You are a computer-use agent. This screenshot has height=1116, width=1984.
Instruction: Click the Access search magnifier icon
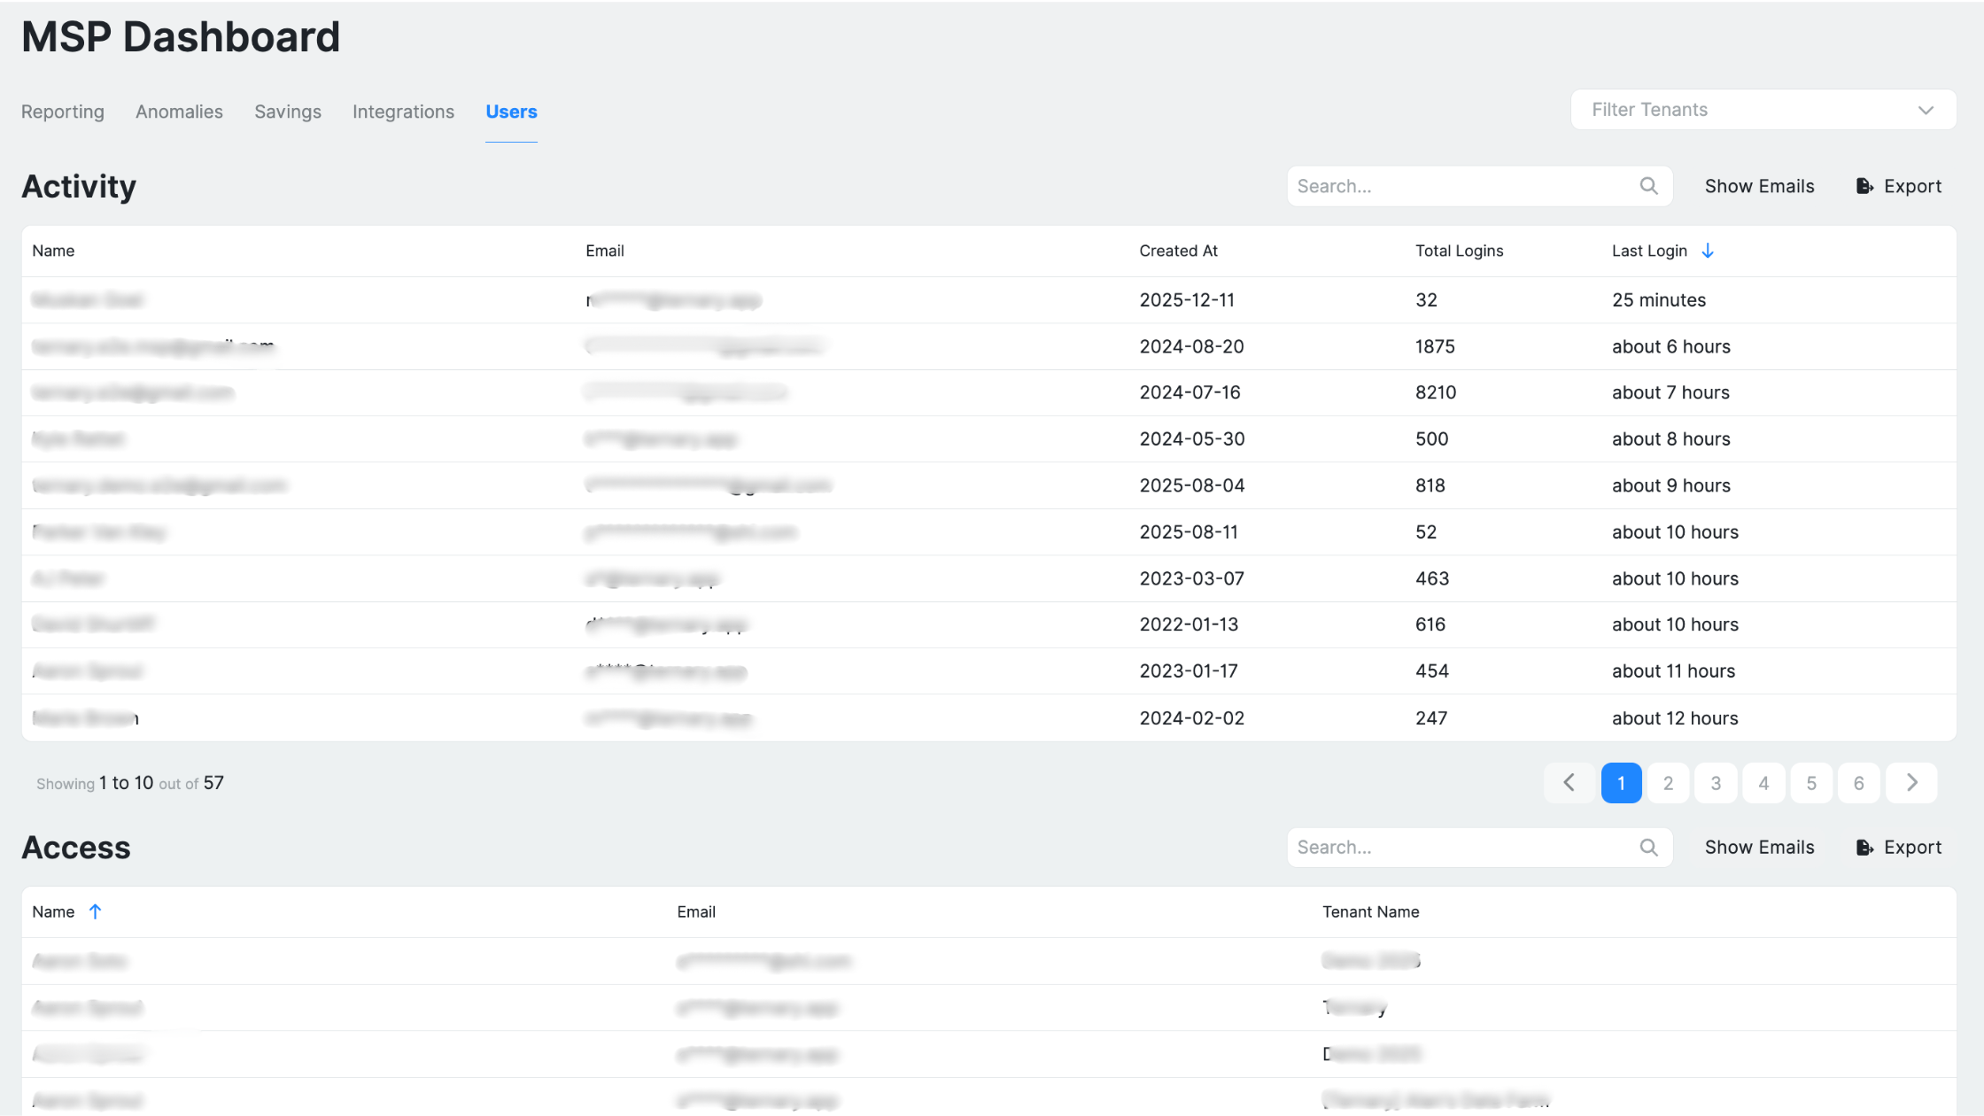coord(1648,848)
